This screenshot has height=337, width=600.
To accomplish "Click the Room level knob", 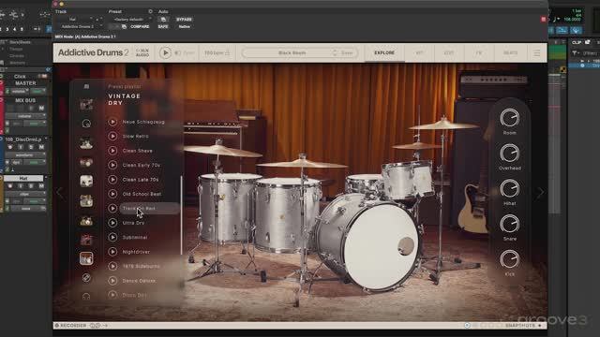I will [x=510, y=118].
